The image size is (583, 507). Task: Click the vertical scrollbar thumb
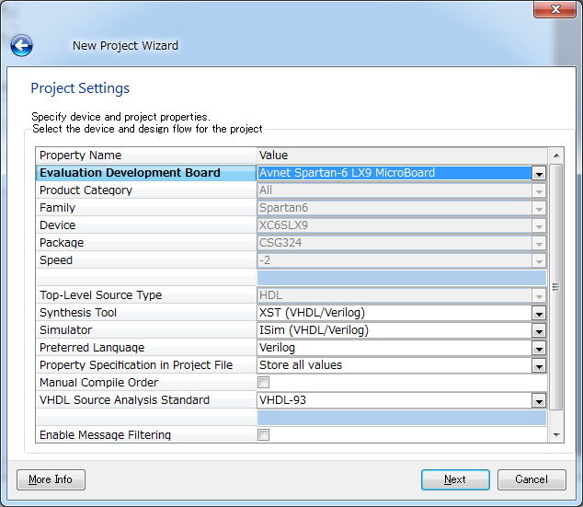click(556, 287)
